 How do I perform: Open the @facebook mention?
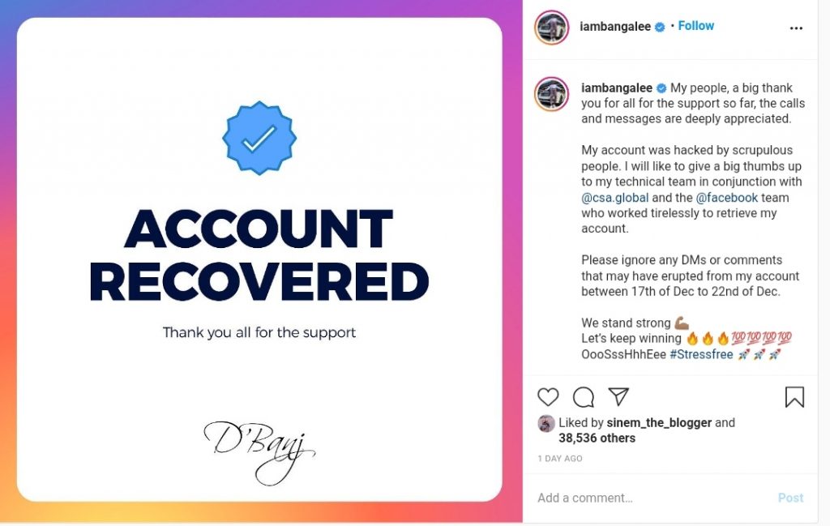[726, 197]
